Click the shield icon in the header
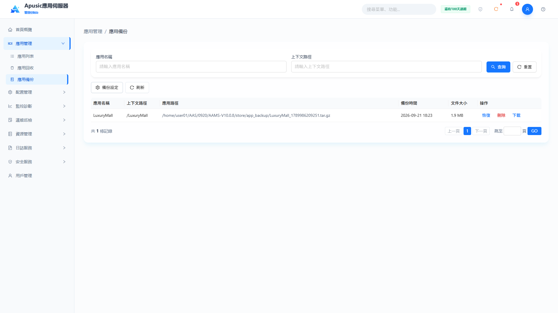The image size is (558, 313). click(x=480, y=9)
